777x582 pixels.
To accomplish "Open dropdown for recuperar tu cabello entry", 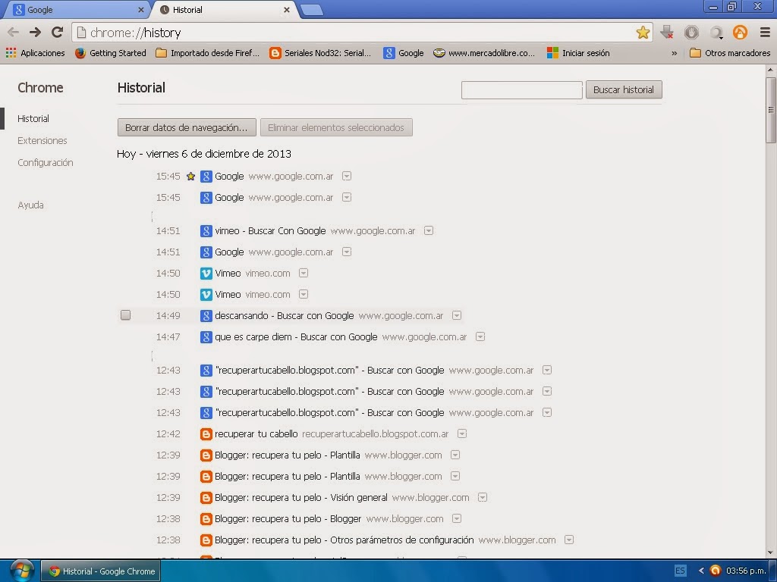I will coord(462,433).
